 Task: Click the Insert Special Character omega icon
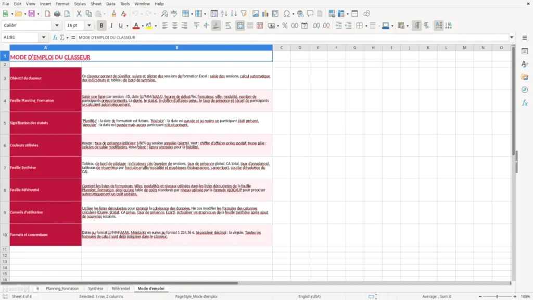click(x=287, y=14)
